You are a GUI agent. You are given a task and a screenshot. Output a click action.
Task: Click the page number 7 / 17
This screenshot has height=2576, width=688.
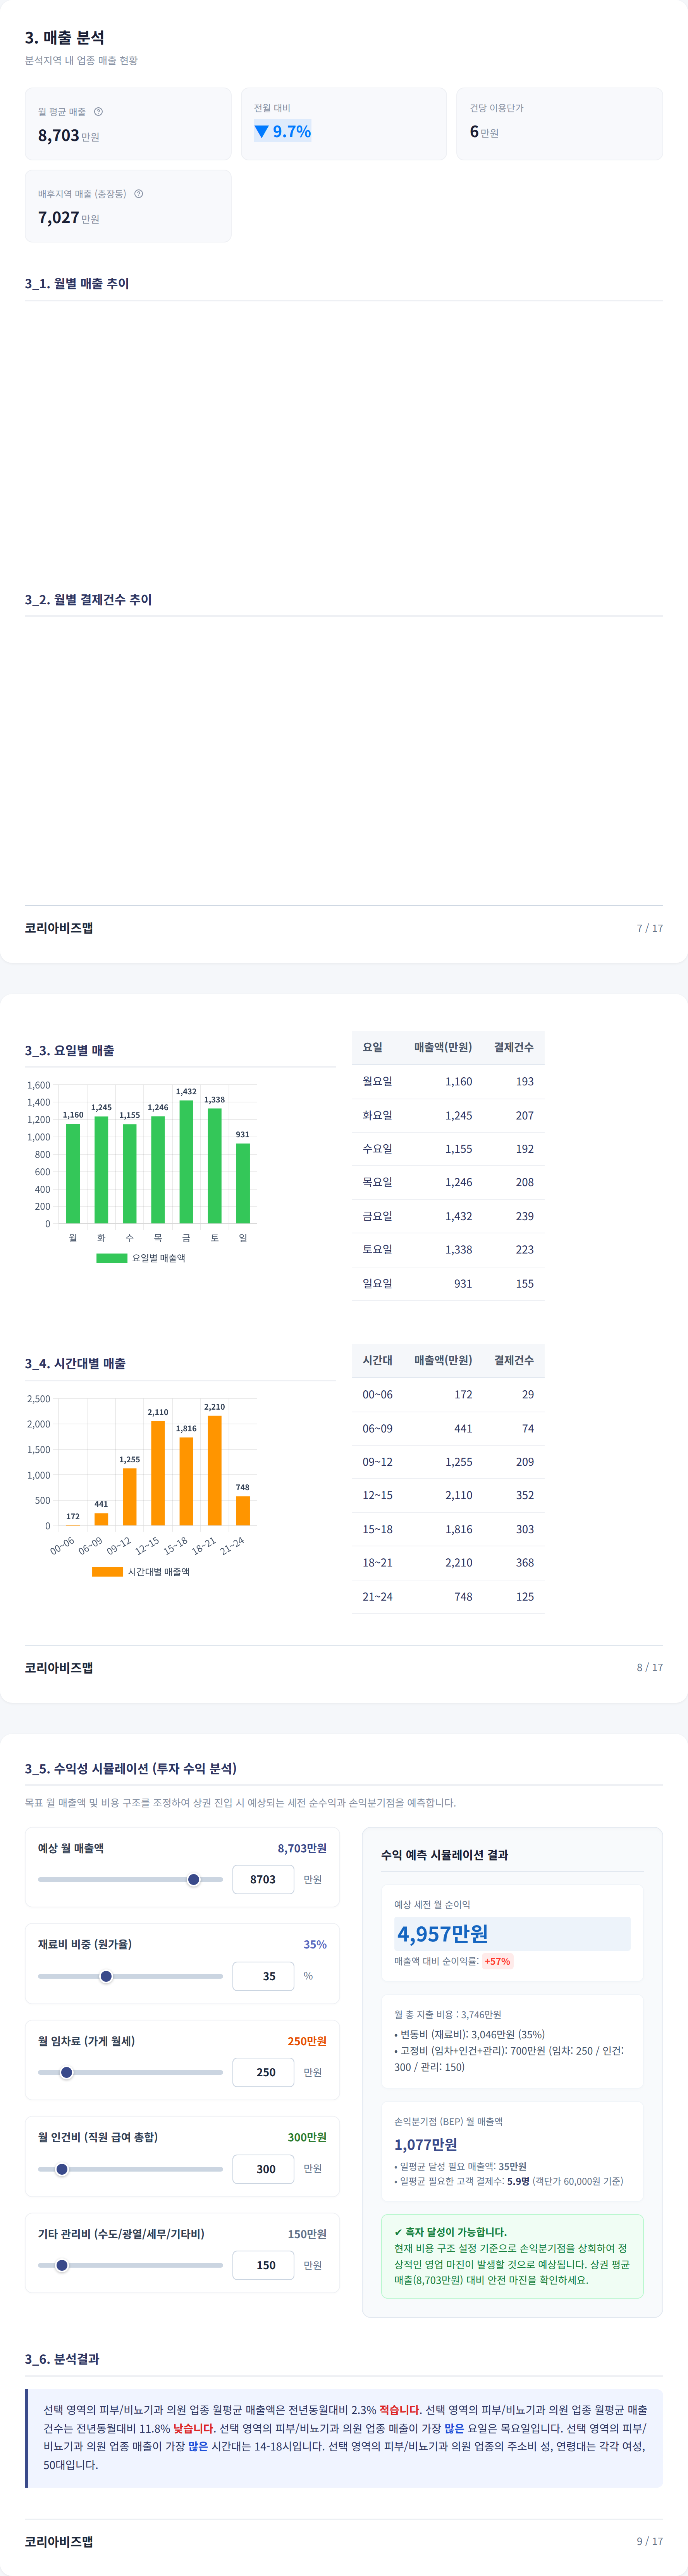coord(650,928)
